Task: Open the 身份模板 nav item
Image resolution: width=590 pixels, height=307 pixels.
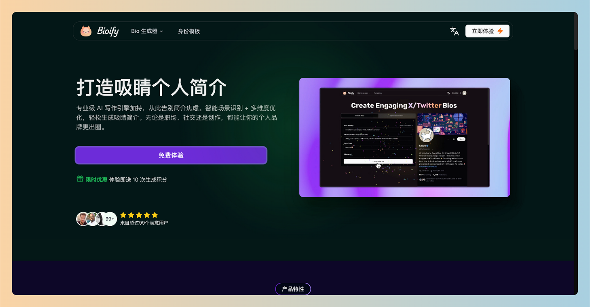Action: click(x=189, y=31)
